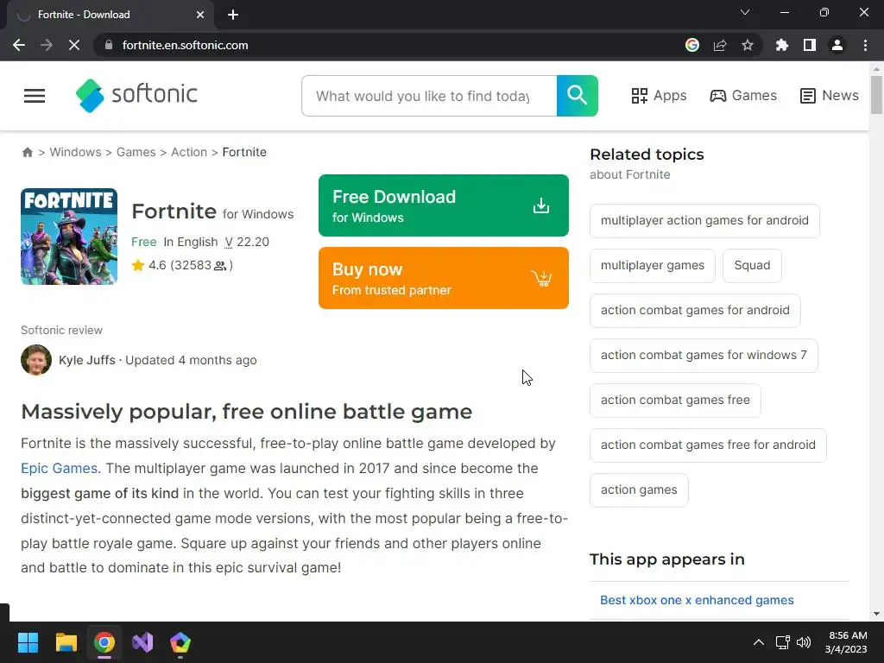Select action combat games for windows 7

[x=704, y=355]
